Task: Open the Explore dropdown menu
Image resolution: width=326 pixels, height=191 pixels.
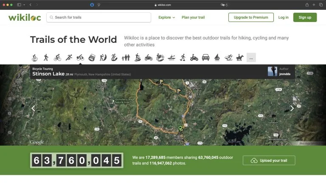Action: [166, 17]
